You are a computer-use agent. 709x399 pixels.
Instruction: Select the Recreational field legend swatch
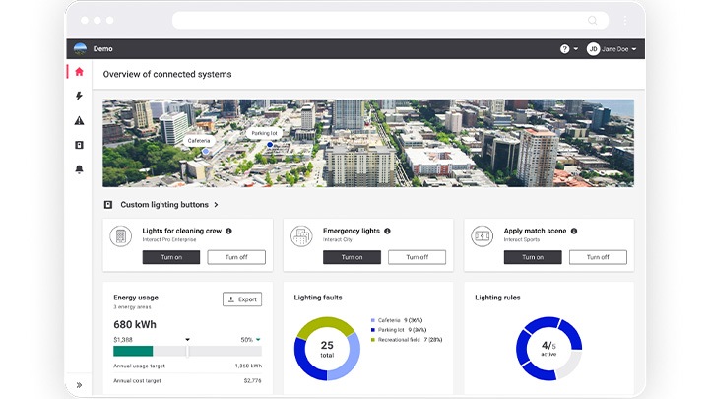point(373,340)
